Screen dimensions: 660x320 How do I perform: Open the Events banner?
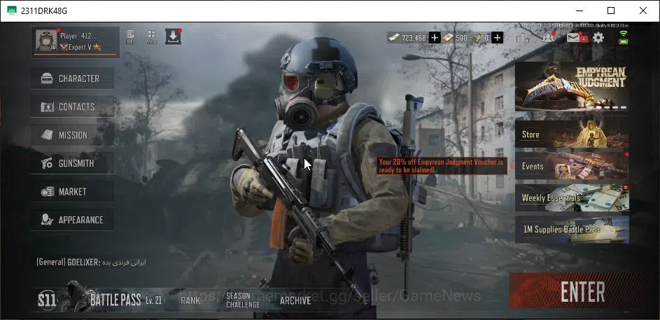(x=572, y=166)
